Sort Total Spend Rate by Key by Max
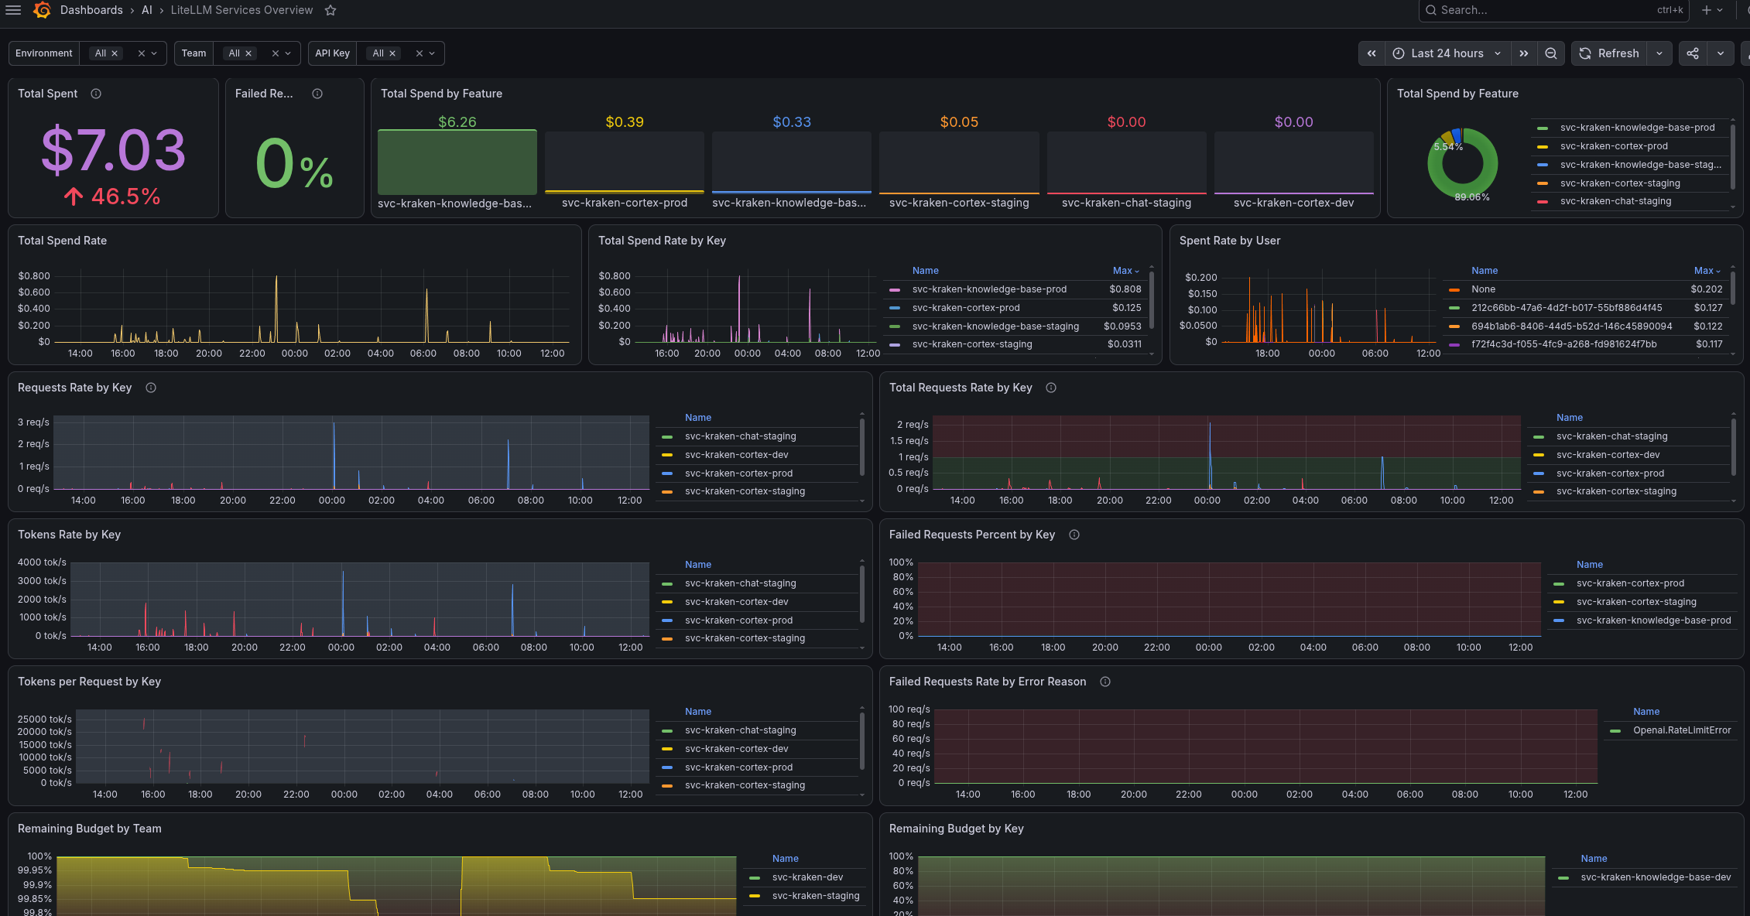 [1125, 271]
